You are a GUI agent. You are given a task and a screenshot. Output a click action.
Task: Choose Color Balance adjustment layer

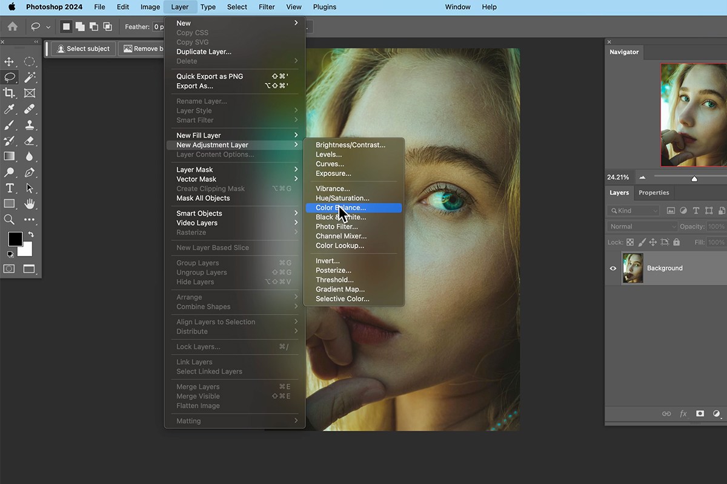pos(354,208)
